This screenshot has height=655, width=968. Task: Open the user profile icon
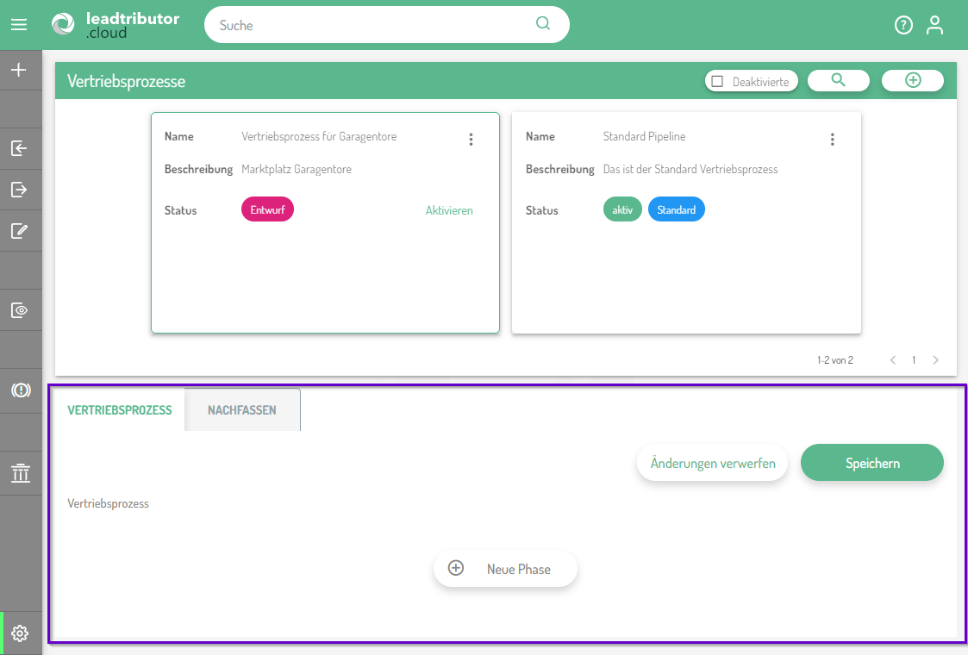click(x=934, y=25)
